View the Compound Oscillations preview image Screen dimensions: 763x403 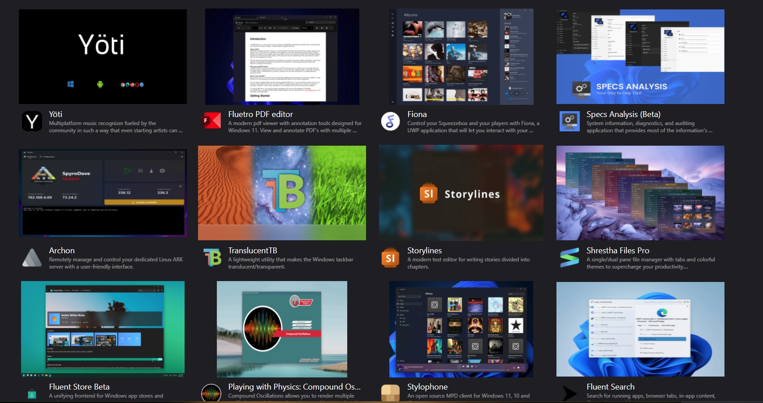282,329
